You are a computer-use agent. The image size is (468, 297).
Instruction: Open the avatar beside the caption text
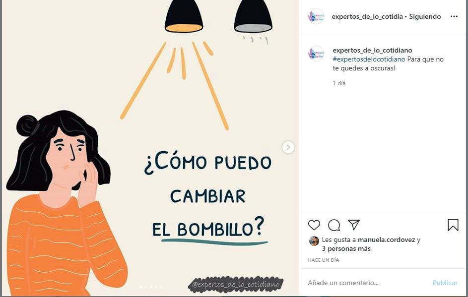(x=316, y=54)
